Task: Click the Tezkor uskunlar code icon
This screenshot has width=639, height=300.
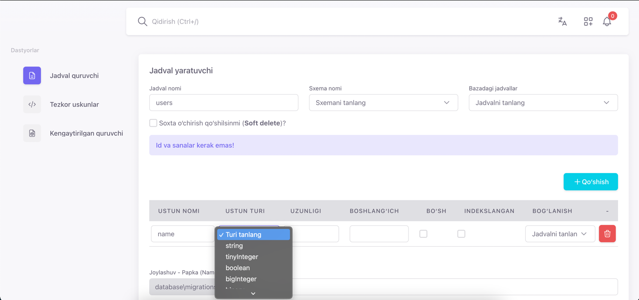Action: coord(32,105)
